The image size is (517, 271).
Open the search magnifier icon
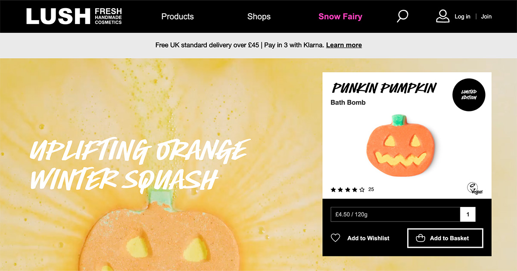click(402, 16)
